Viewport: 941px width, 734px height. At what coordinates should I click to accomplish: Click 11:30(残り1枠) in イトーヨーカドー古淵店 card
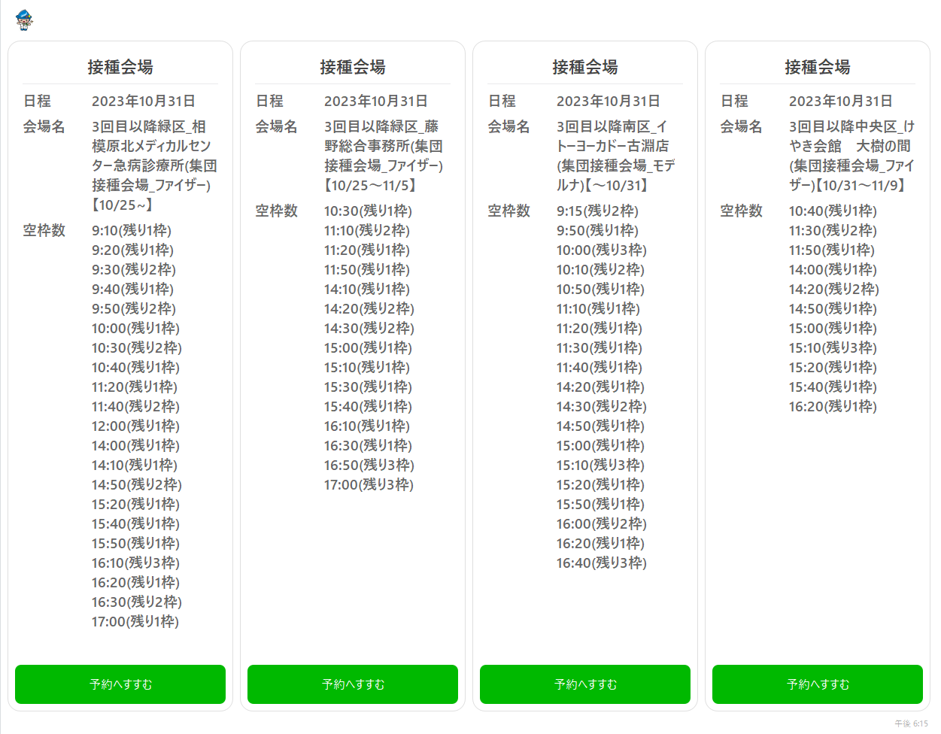600,348
